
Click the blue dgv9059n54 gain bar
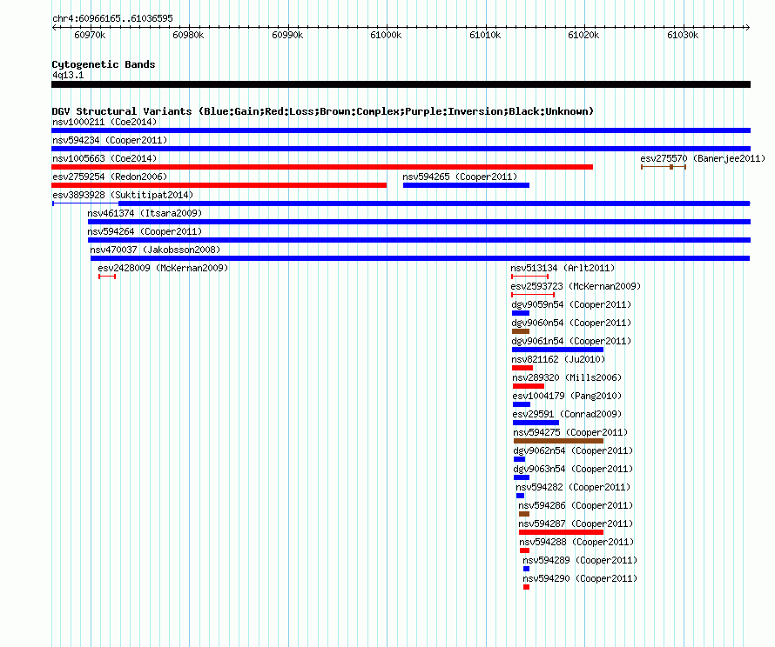coord(521,313)
